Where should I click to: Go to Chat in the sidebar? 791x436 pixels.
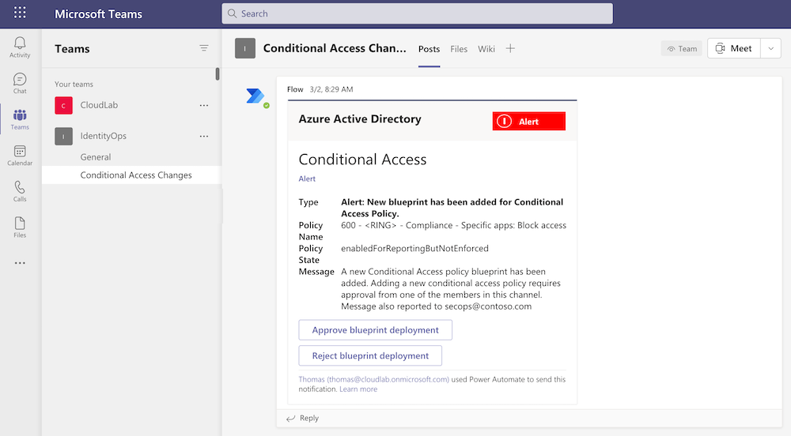(20, 84)
